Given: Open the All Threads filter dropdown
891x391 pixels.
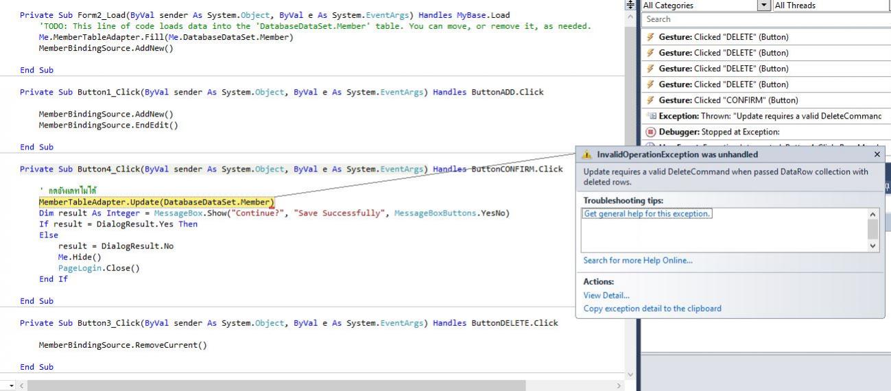Looking at the screenshot, I should [x=830, y=5].
